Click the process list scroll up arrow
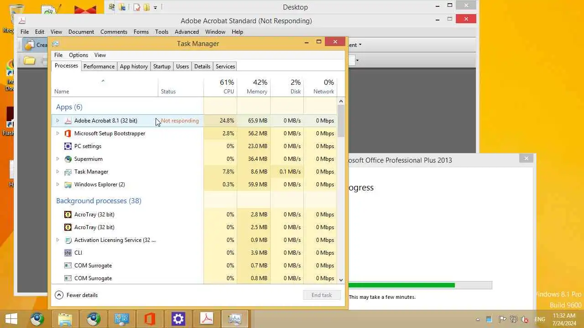The image size is (584, 328). (x=341, y=101)
